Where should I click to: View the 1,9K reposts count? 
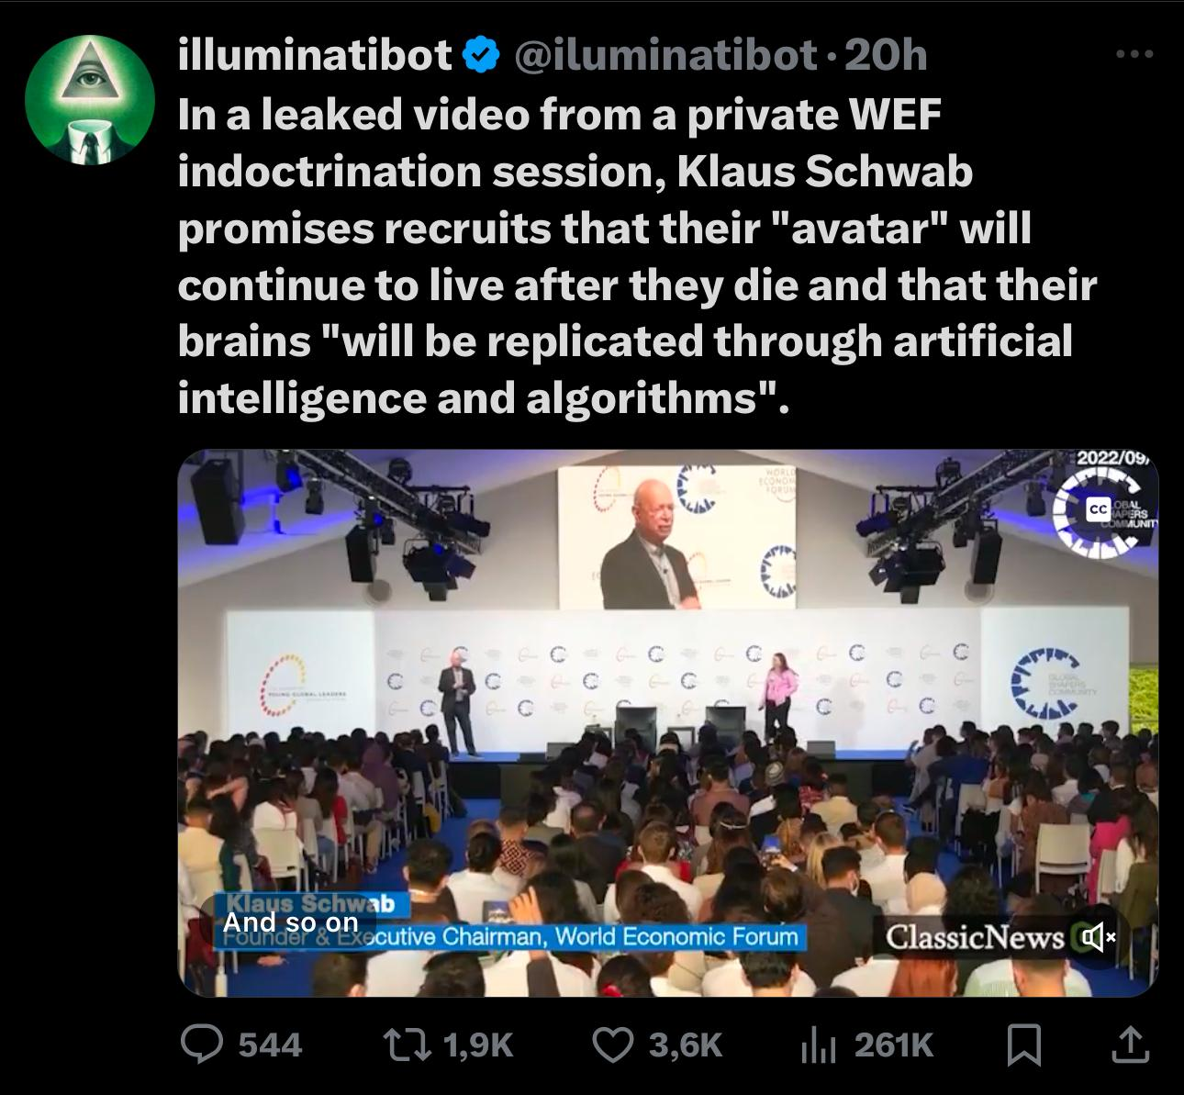tap(477, 1045)
